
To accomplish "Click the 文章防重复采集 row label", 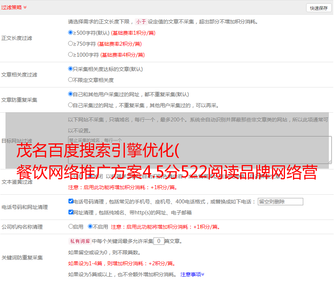I will point(19,100).
